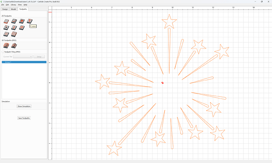Select the Contour toolpath icon
The width and height of the screenshot is (272, 163).
(x=6, y=21)
